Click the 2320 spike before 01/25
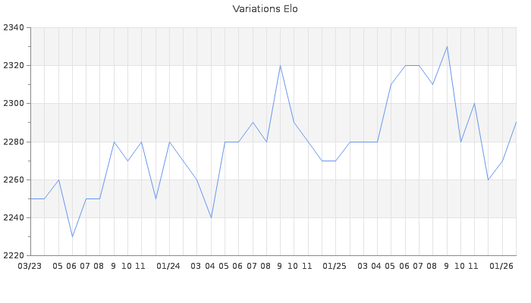 (x=280, y=66)
